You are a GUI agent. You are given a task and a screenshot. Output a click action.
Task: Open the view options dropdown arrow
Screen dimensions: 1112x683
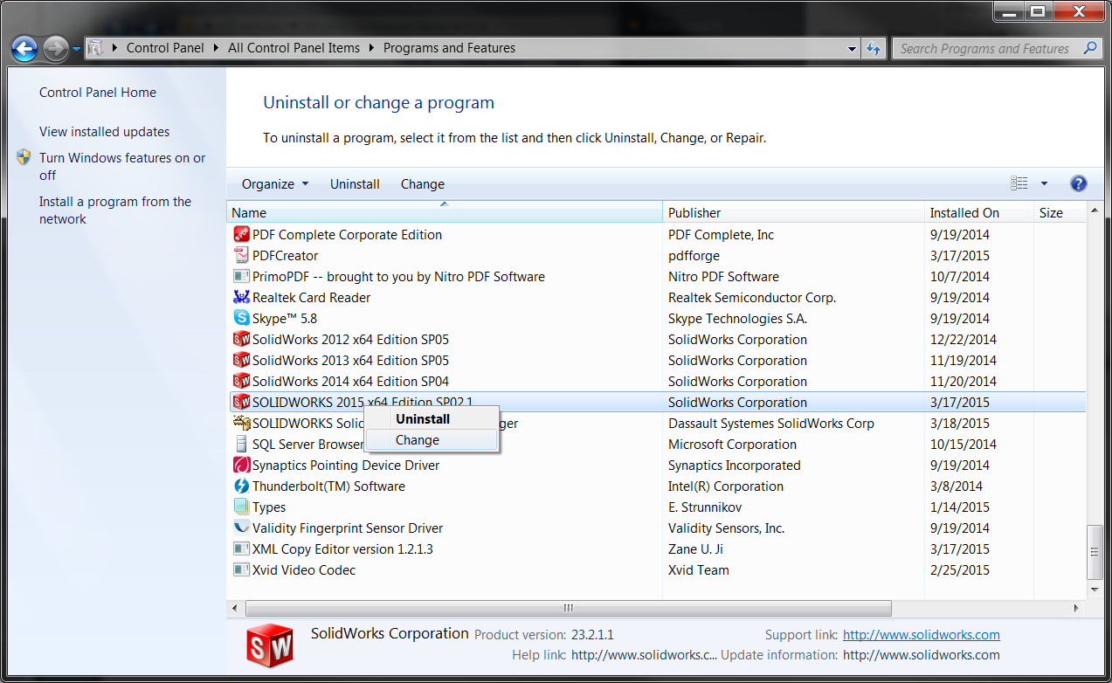[1044, 183]
